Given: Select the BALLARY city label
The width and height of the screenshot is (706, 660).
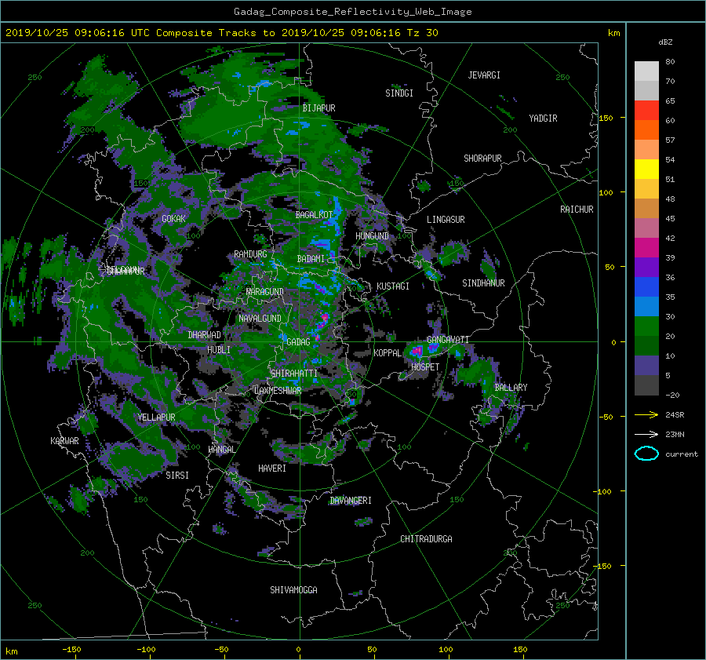Looking at the screenshot, I should (x=511, y=388).
